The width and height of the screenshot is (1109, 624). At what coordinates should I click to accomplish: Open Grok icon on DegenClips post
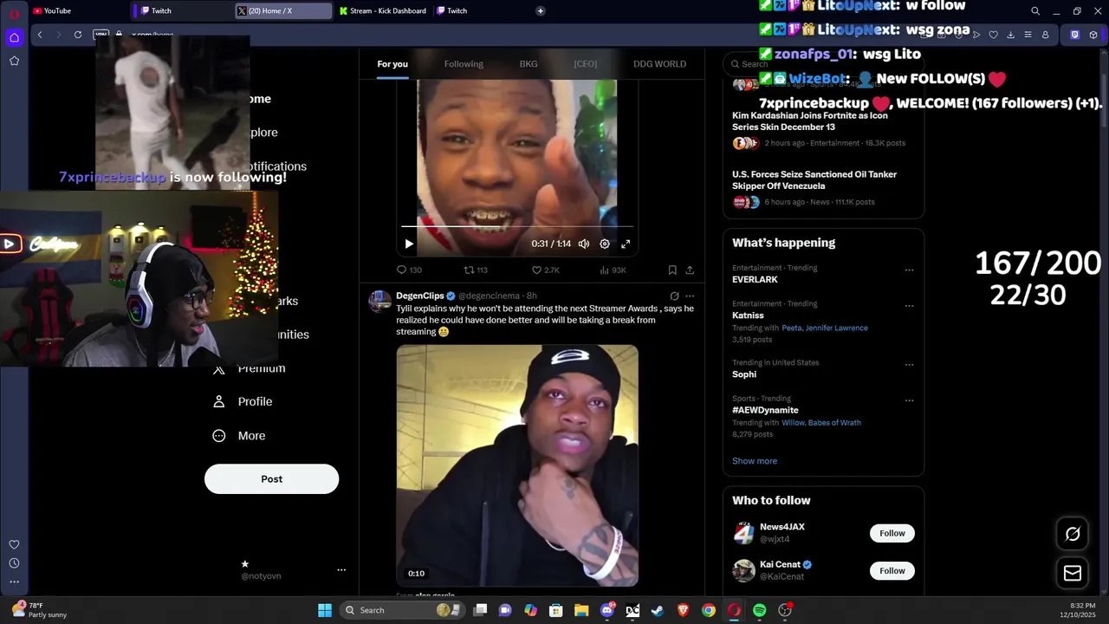click(x=674, y=296)
